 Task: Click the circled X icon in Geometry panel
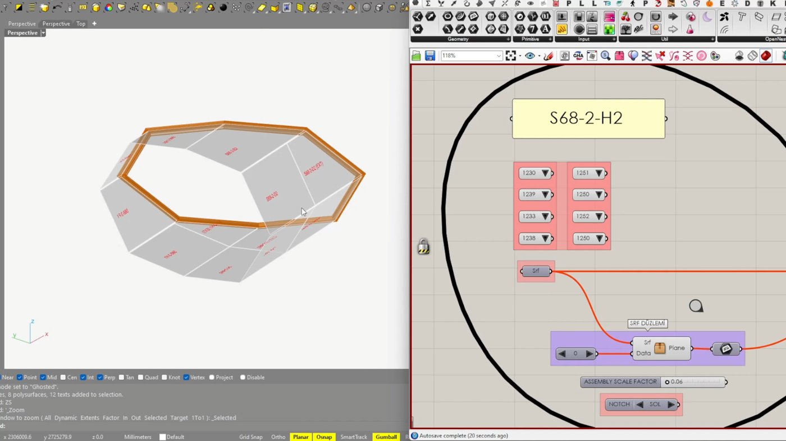click(417, 29)
